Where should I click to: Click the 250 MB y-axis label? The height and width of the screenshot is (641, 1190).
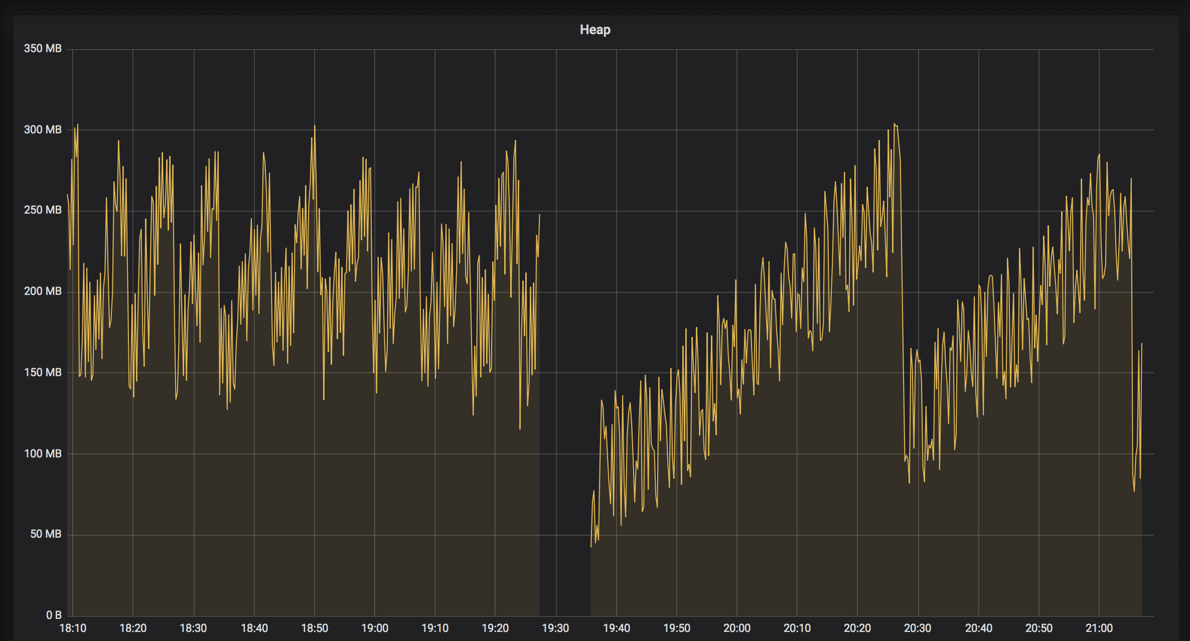click(44, 211)
